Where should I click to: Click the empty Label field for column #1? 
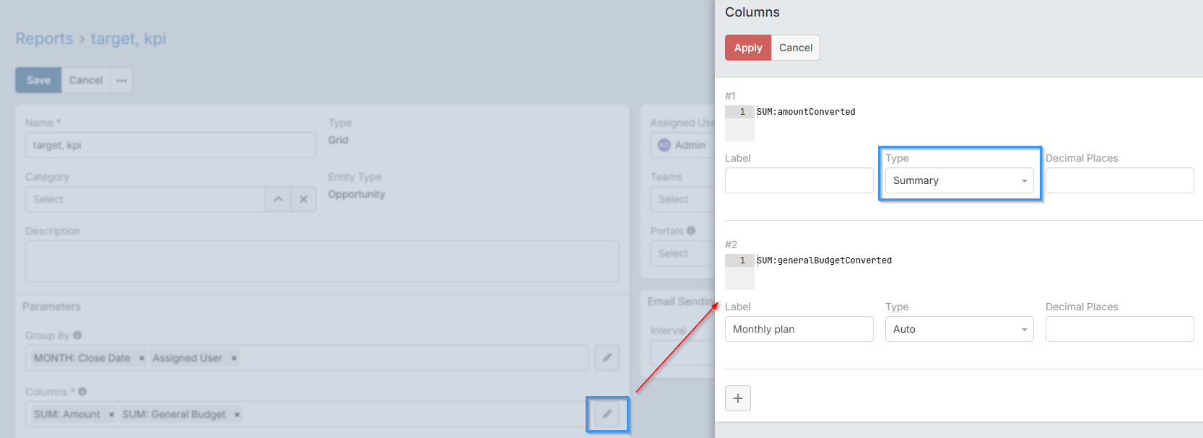[799, 180]
